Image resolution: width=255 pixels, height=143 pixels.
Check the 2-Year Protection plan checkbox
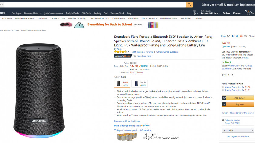click(223, 90)
